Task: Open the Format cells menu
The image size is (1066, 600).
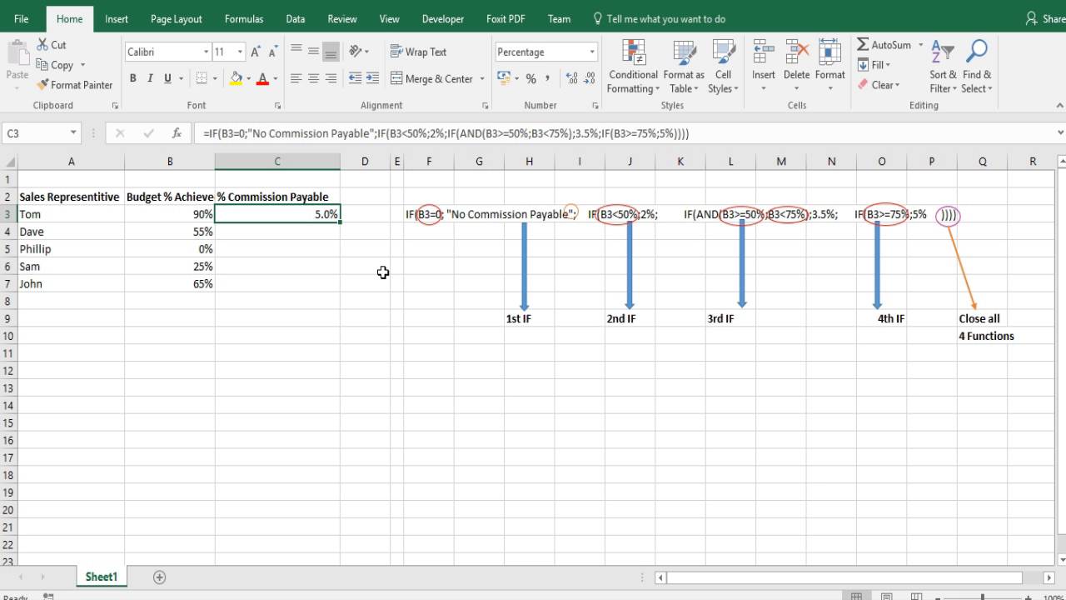Action: coord(829,67)
